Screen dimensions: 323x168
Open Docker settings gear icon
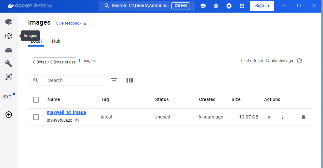tap(229, 6)
